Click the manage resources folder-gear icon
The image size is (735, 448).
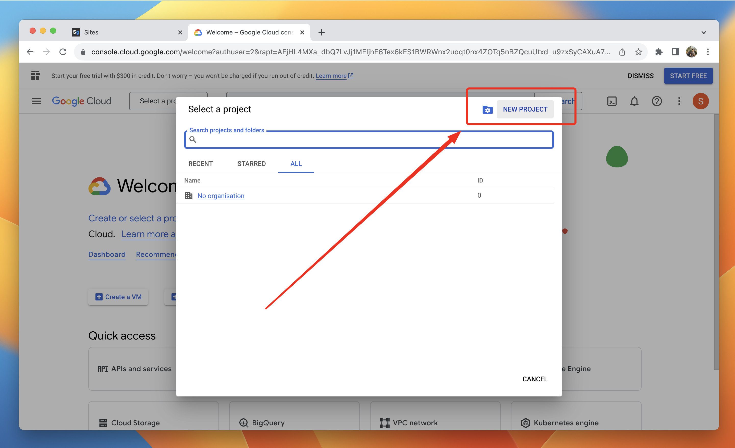487,110
